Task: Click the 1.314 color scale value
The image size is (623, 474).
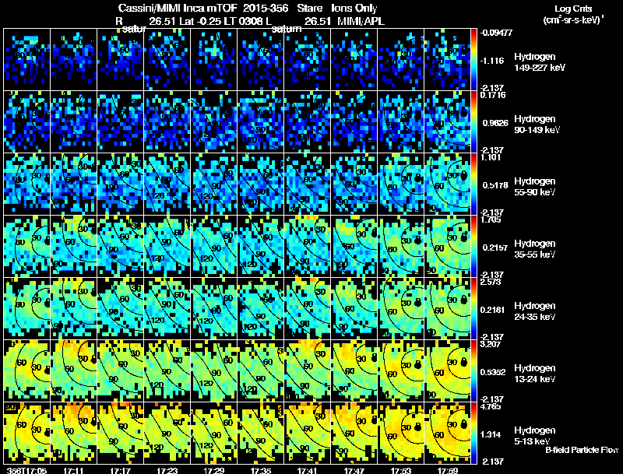Action: point(492,434)
